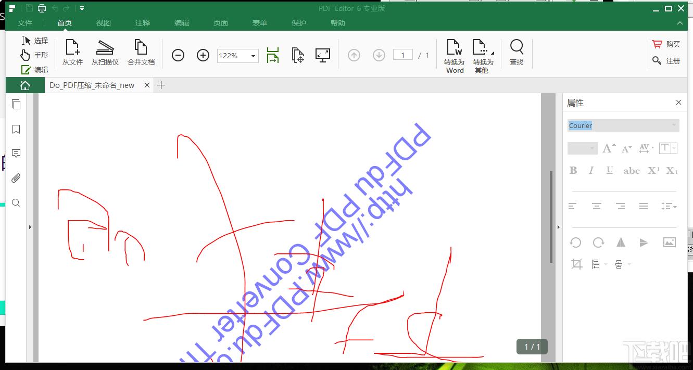Zoom in with the plus button
Screen dimensions: 693x370
203,55
